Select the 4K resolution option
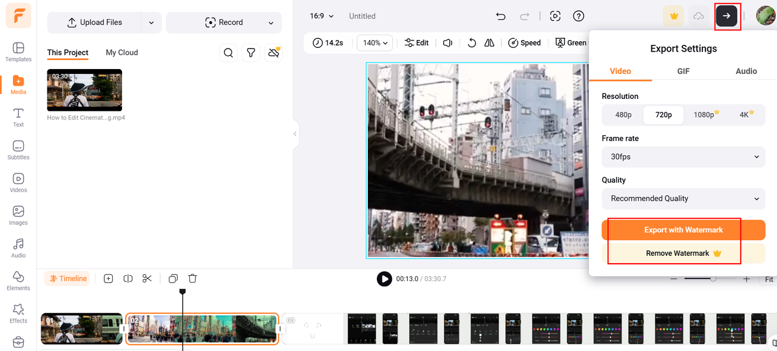Image resolution: width=777 pixels, height=351 pixels. tap(746, 115)
